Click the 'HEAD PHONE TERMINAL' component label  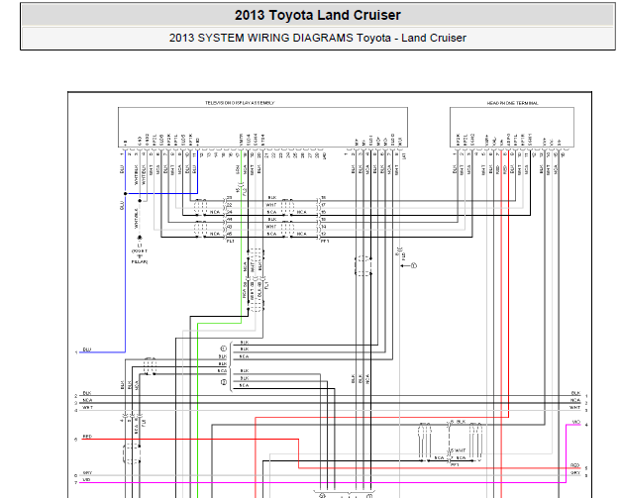pos(512,103)
